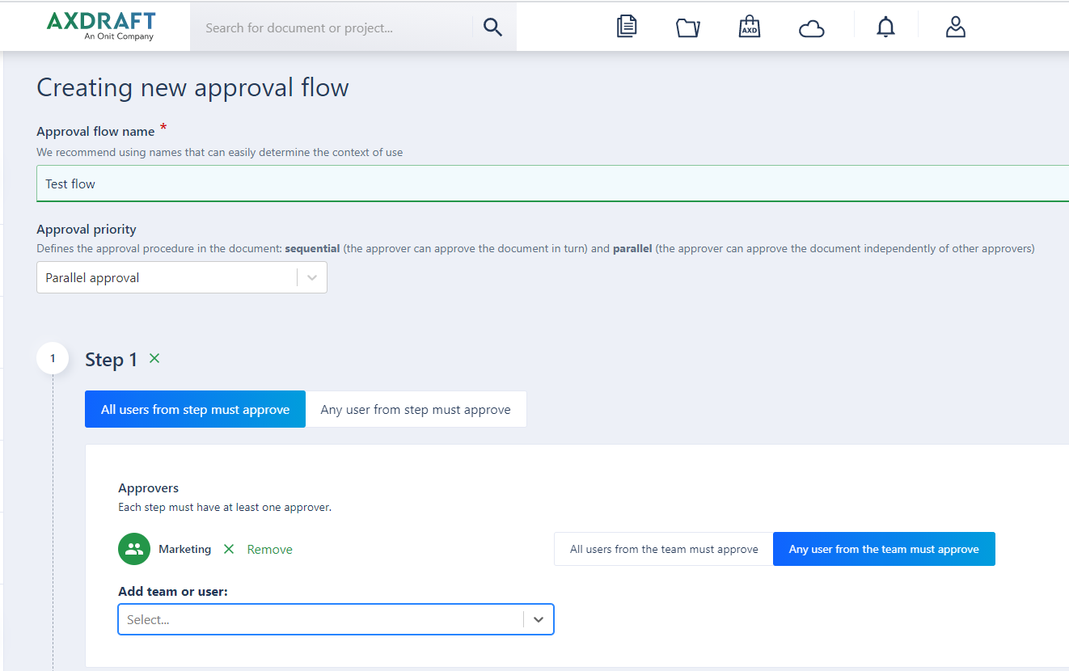The height and width of the screenshot is (671, 1069).
Task: Click the search magnifier icon
Action: 492,27
